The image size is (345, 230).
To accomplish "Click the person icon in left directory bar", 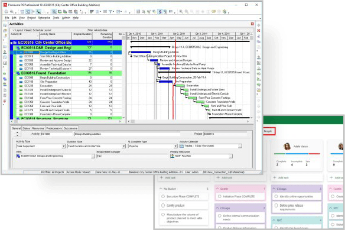I will 5,52.
